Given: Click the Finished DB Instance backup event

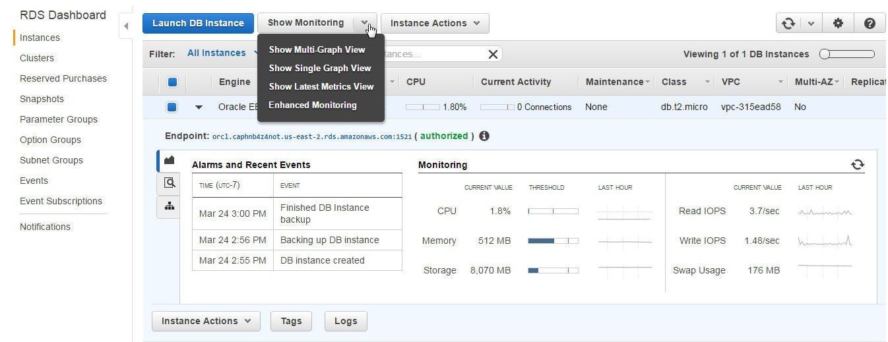Looking at the screenshot, I should click(x=325, y=214).
